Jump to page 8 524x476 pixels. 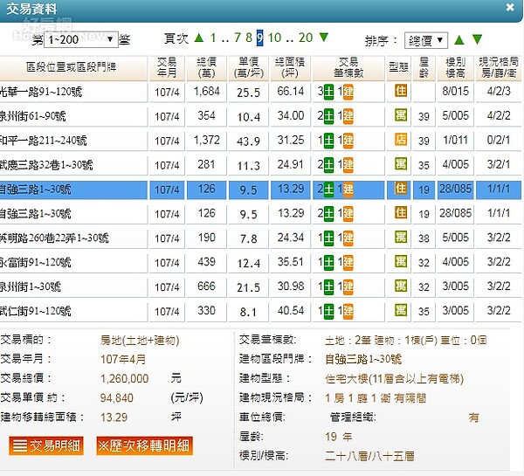point(249,38)
